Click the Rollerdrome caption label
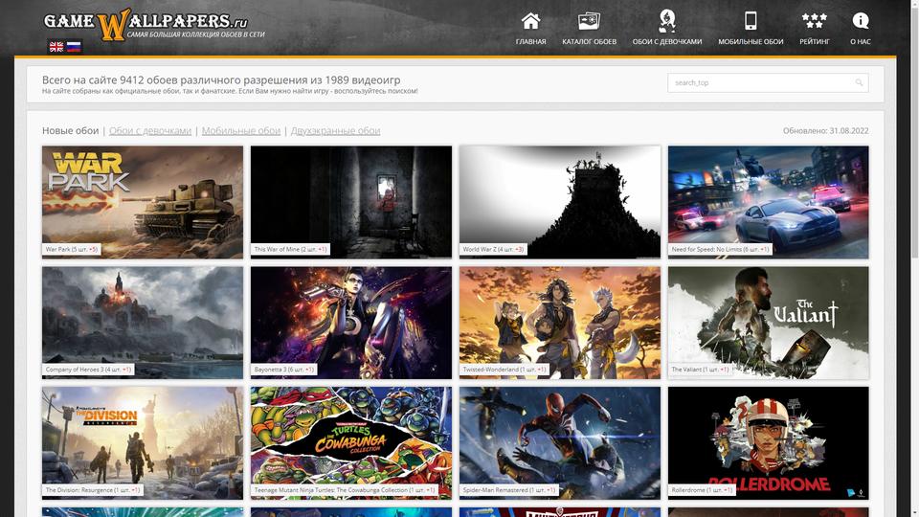This screenshot has height=517, width=919. (701, 490)
